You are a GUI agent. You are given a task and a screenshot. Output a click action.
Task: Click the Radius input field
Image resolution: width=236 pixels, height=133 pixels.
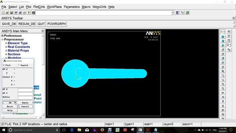[25, 98]
